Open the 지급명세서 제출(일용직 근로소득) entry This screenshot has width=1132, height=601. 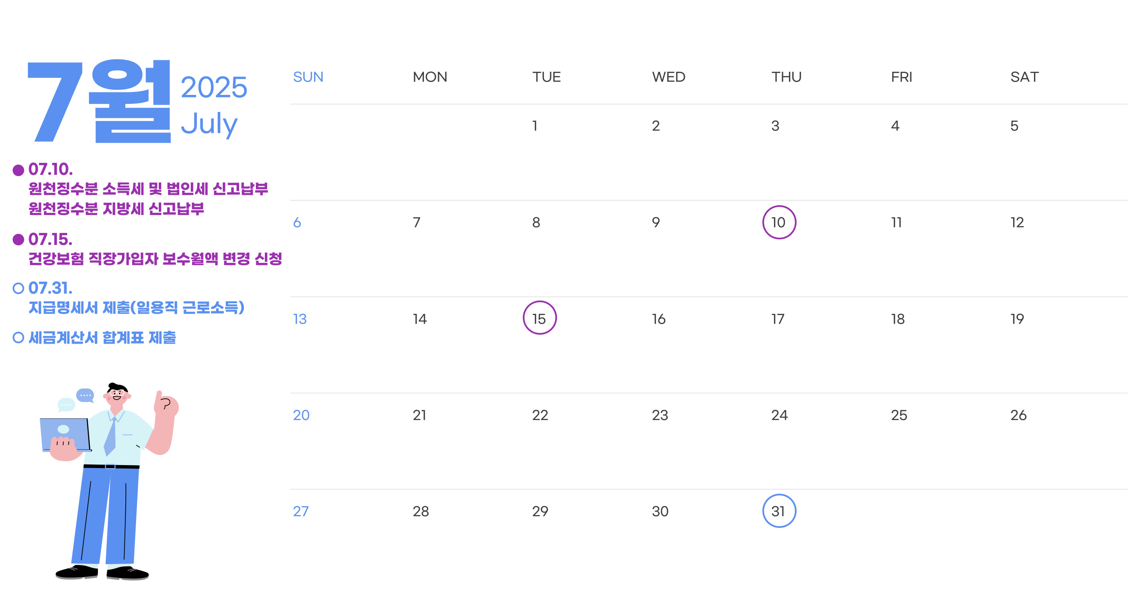136,307
